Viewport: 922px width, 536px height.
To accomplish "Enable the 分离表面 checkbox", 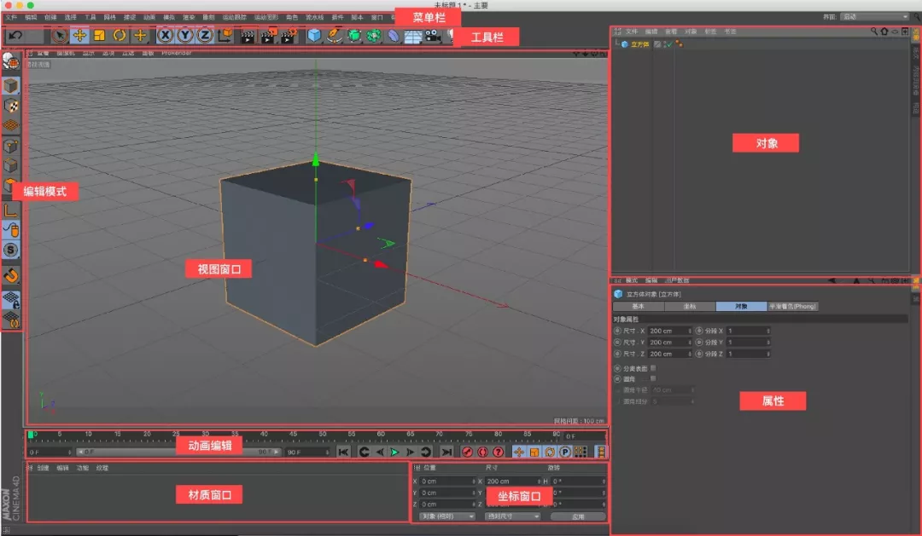I will (653, 368).
